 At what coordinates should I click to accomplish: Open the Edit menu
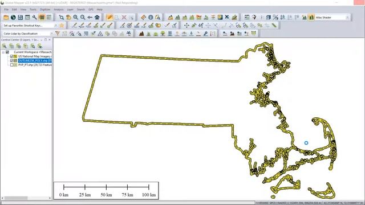pyautogui.click(x=14, y=10)
